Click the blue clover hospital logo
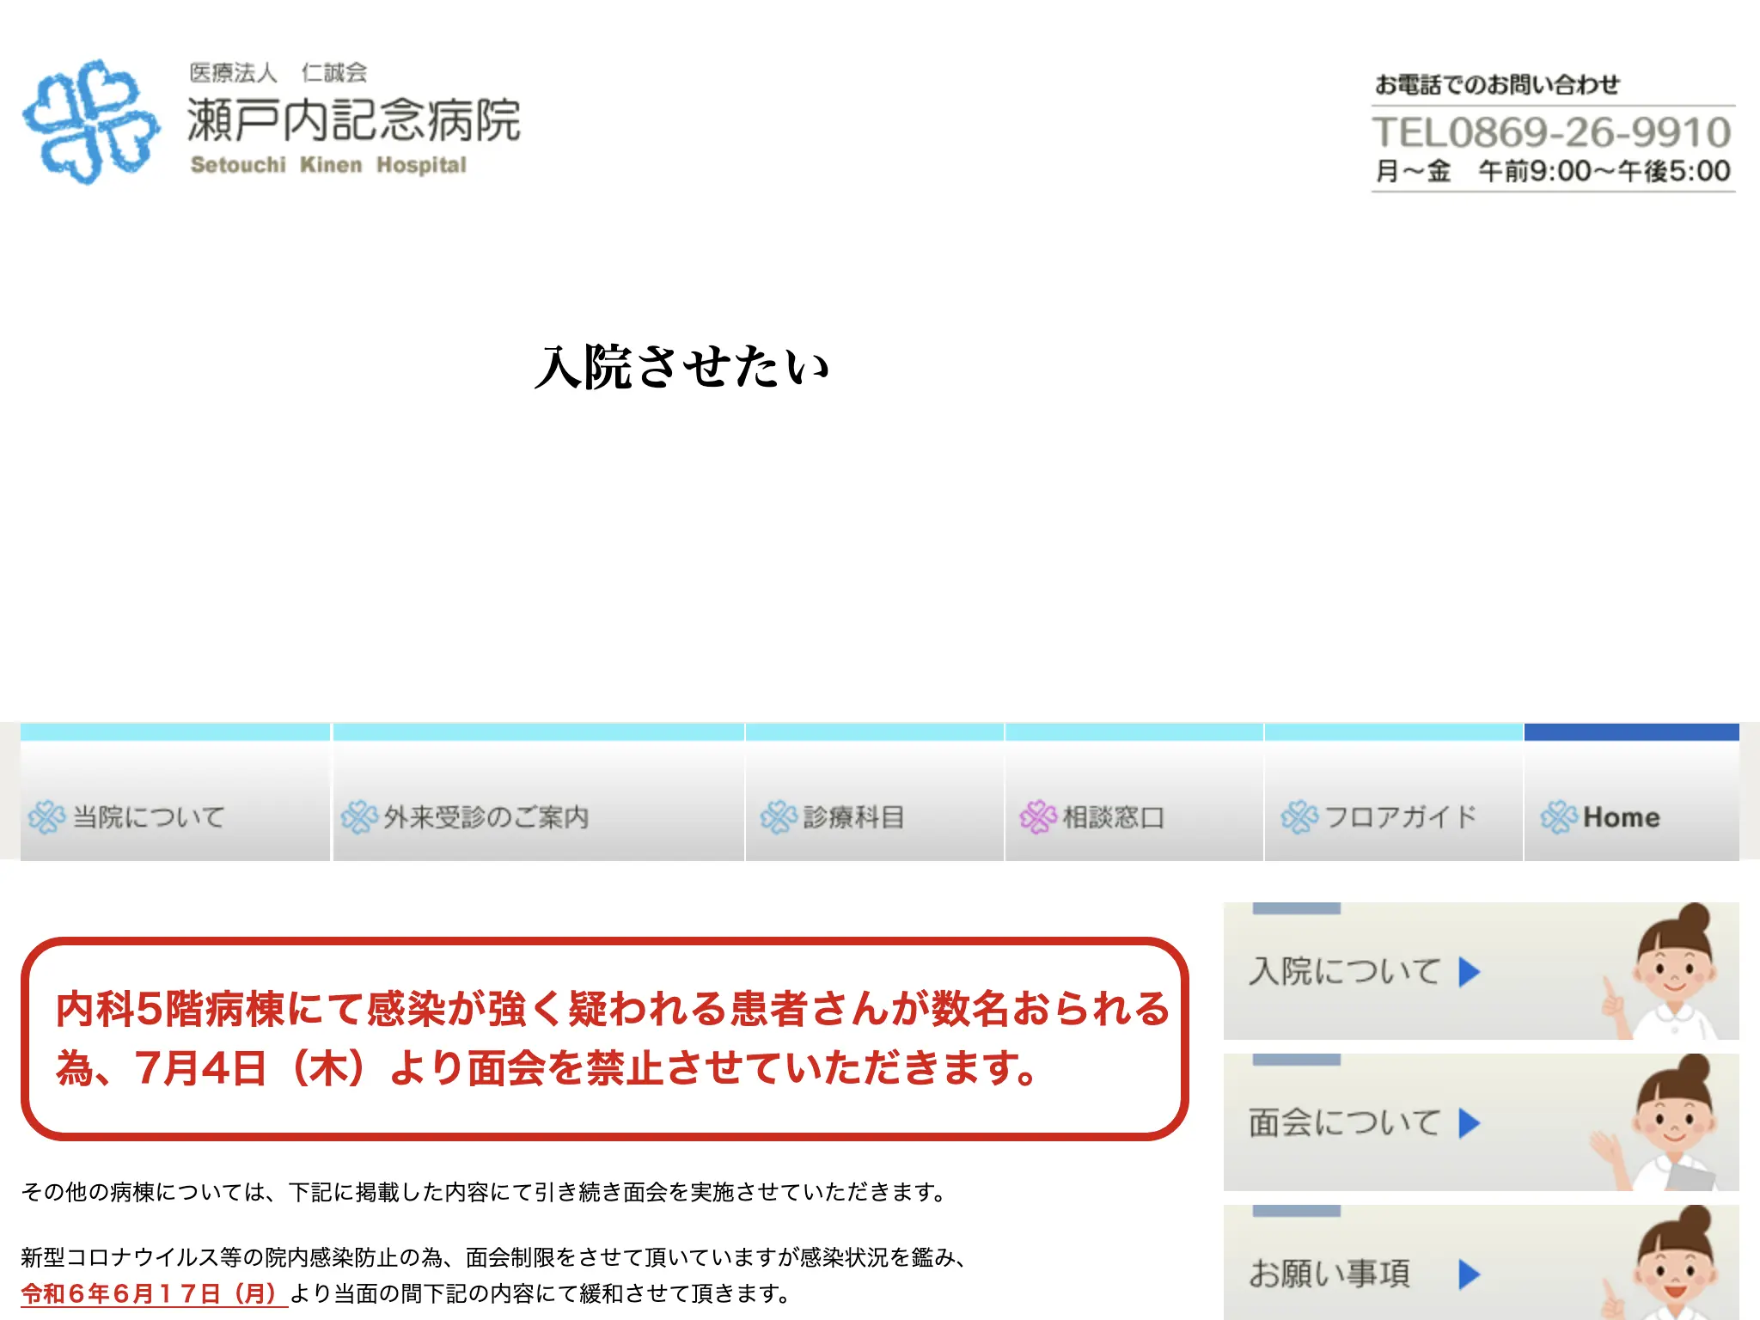 pos(91,121)
